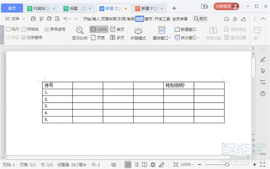The image size is (270, 169).
Task: Click the collaboration person icon
Action: point(235,19)
